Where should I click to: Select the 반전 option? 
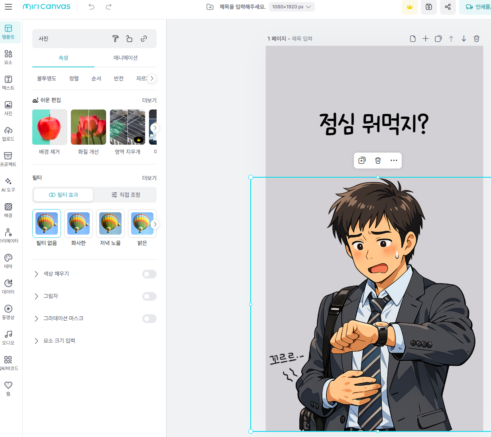coord(118,78)
